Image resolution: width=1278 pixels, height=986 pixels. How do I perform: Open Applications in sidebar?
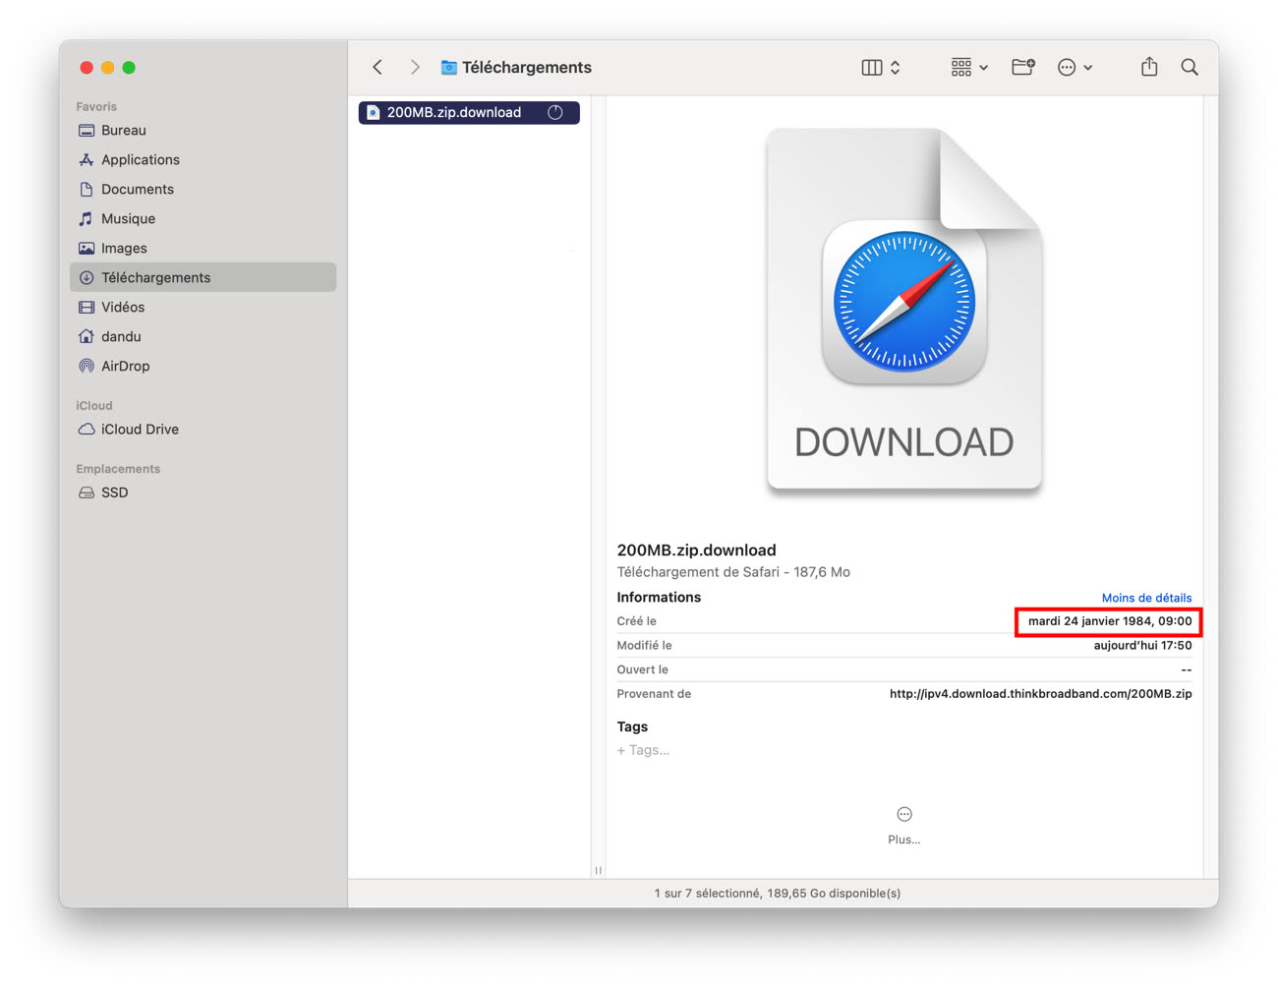point(203,159)
